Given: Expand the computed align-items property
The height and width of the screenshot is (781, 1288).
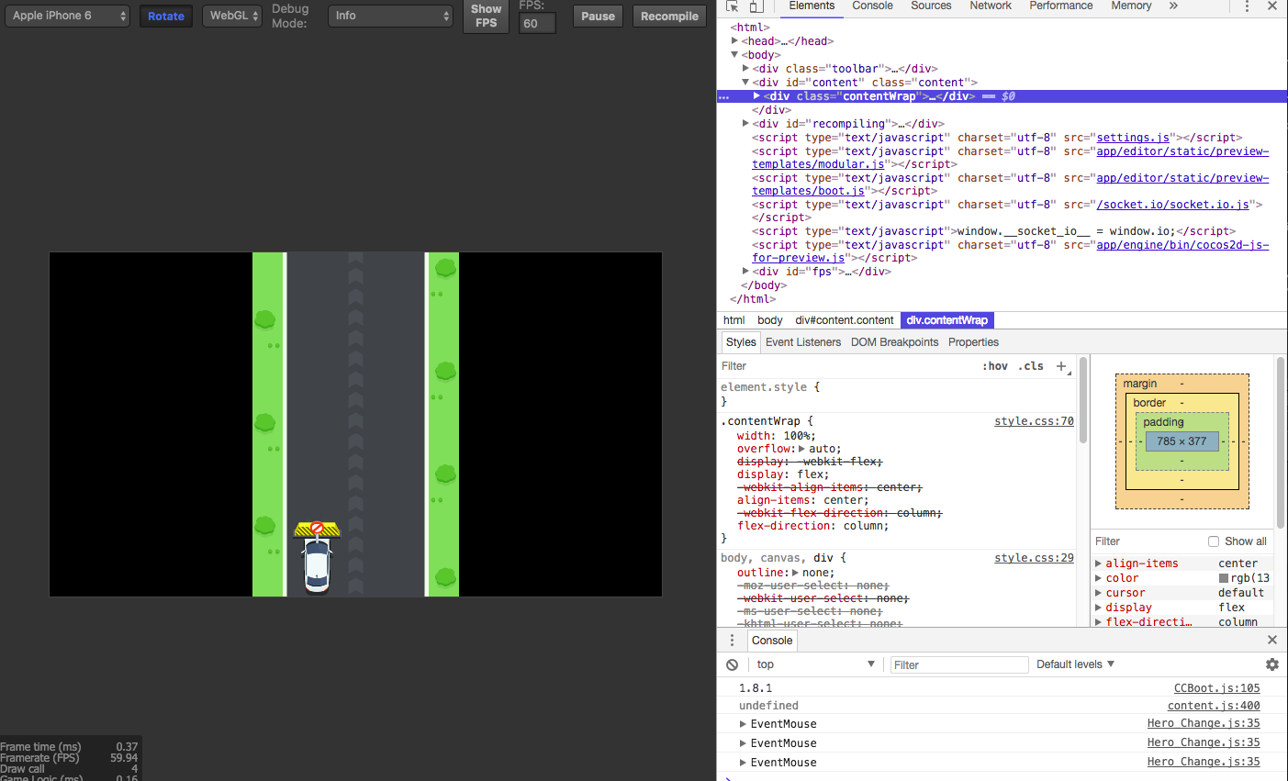Looking at the screenshot, I should pyautogui.click(x=1099, y=563).
